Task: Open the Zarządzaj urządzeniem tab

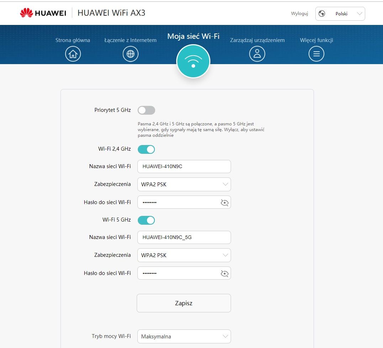Action: (257, 40)
